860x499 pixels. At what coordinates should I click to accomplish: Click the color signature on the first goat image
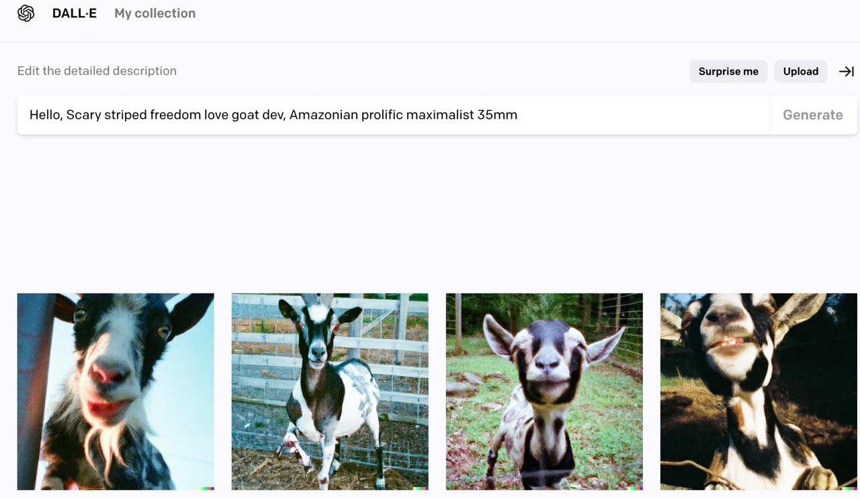[x=207, y=488]
